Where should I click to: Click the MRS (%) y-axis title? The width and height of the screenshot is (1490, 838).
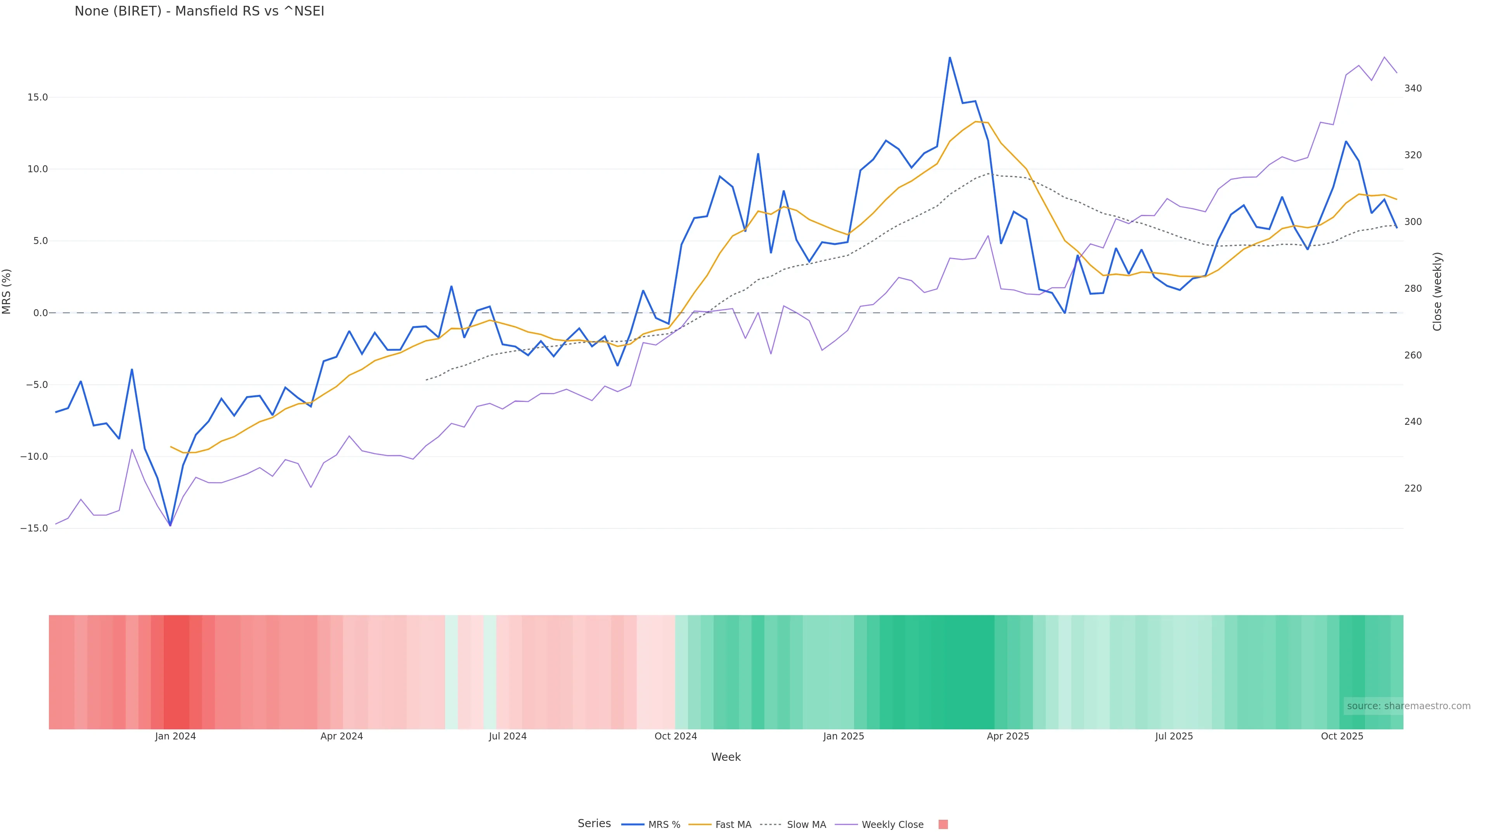coord(7,291)
